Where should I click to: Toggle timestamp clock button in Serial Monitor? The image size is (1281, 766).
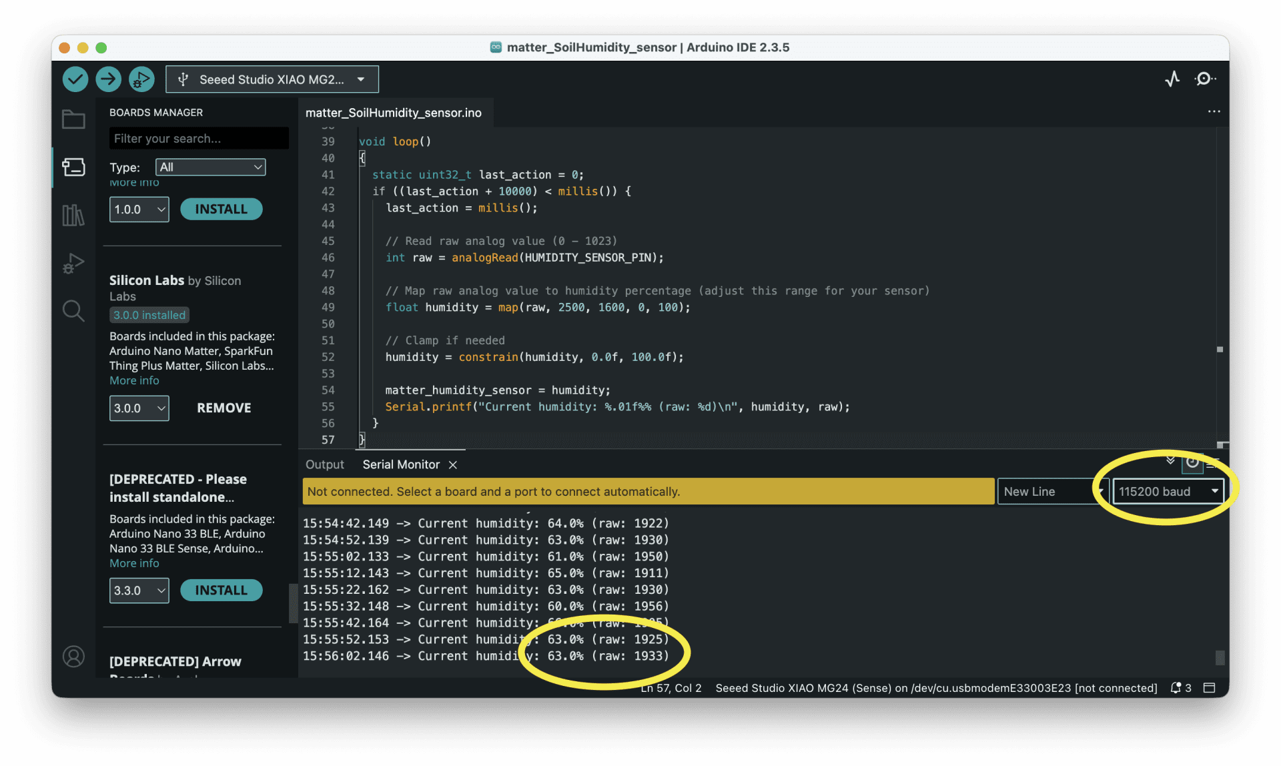click(1192, 462)
